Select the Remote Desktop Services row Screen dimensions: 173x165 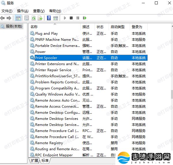coord(89,119)
